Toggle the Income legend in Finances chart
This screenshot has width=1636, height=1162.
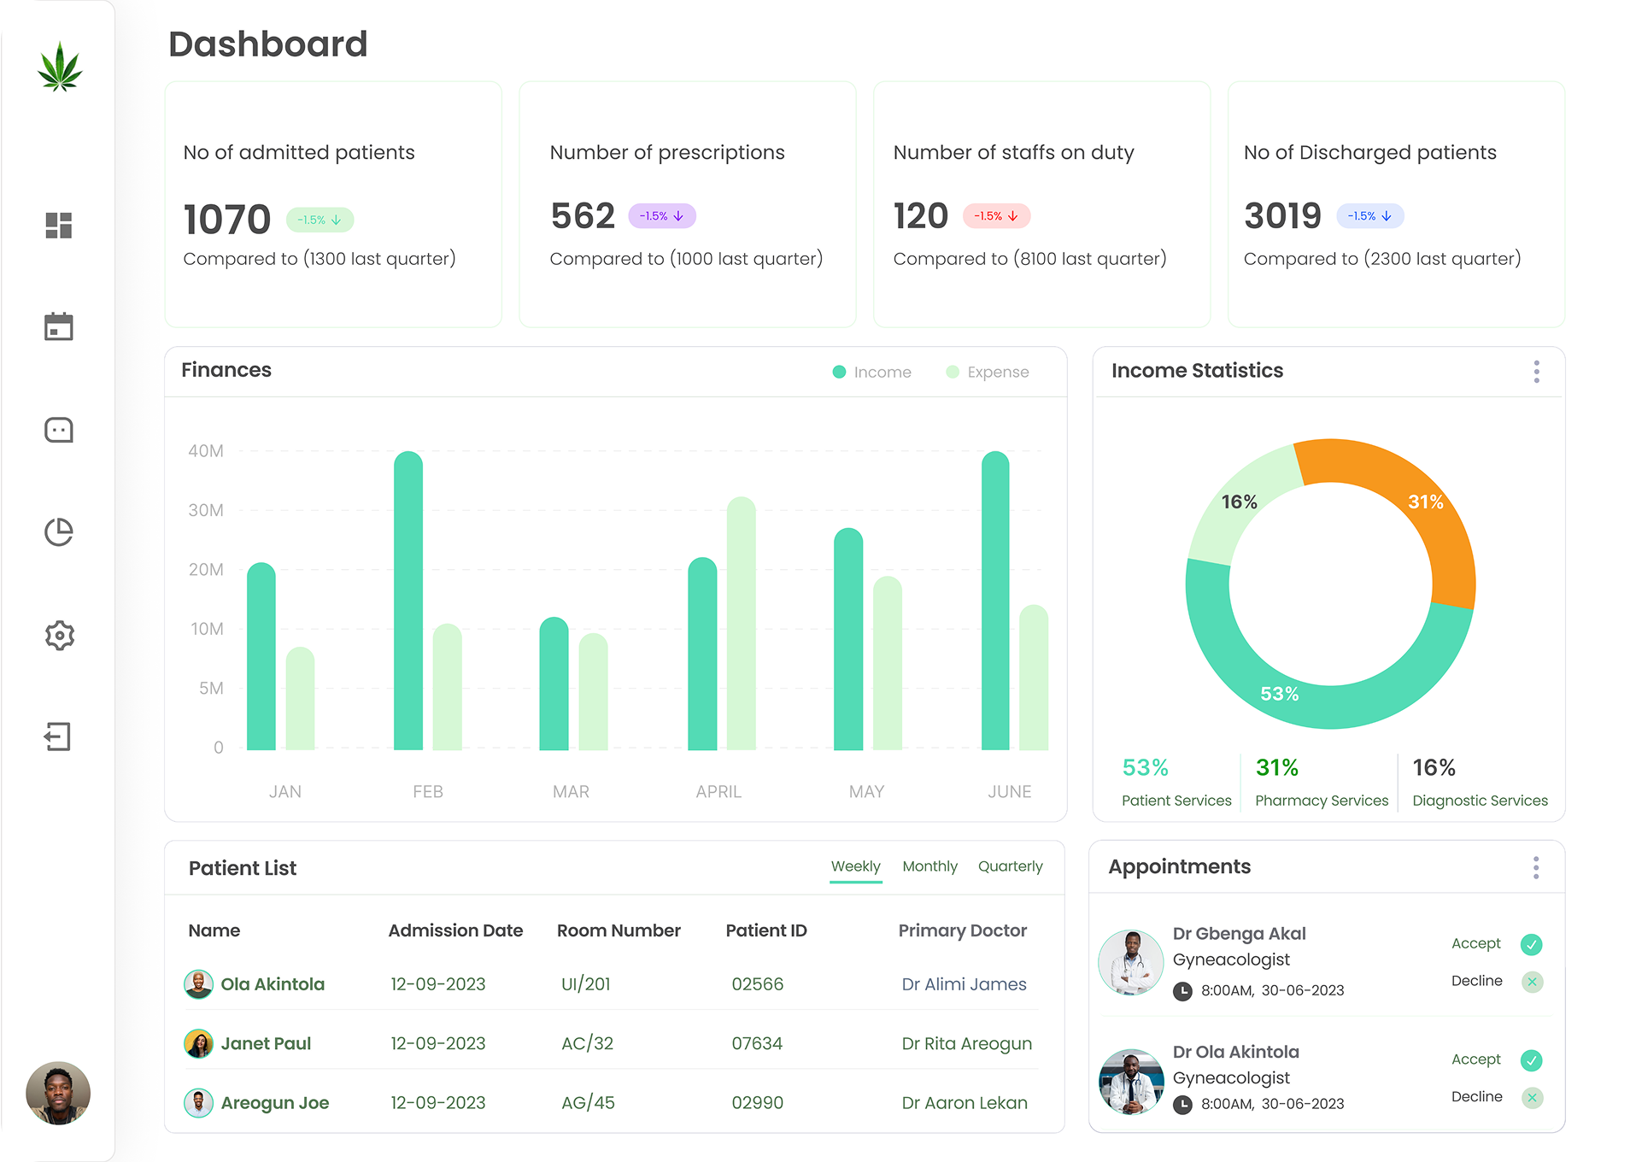point(871,373)
